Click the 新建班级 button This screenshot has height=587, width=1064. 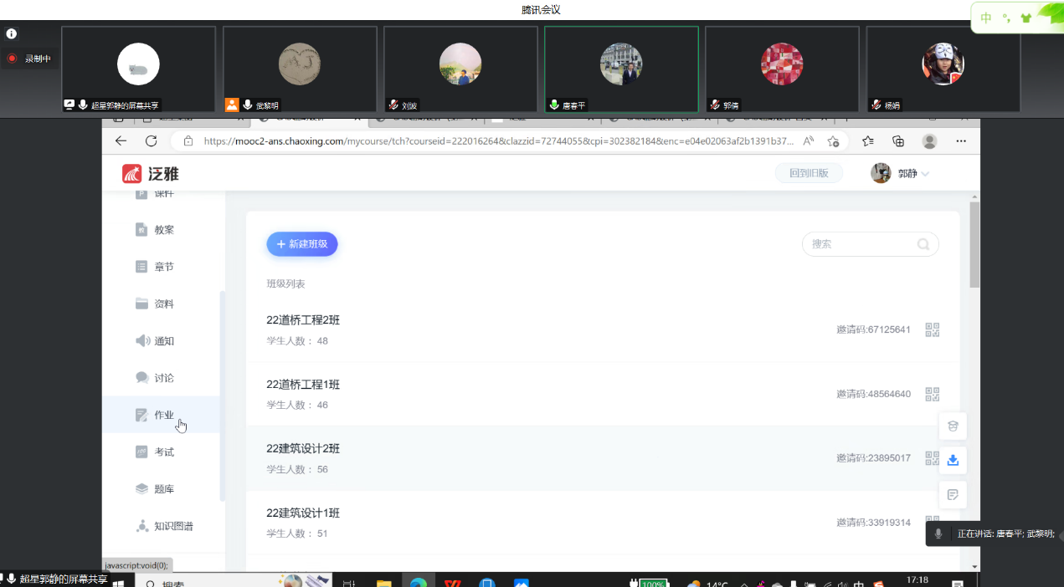pos(302,244)
